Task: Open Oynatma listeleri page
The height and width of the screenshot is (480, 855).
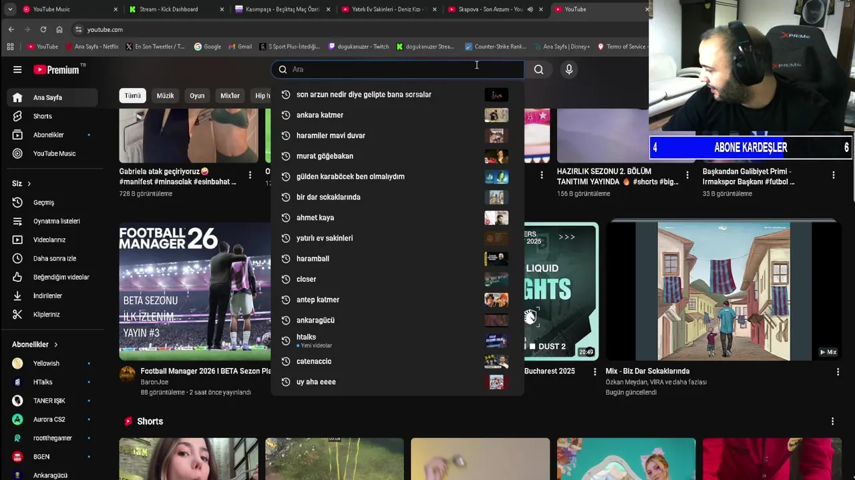Action: click(x=52, y=221)
